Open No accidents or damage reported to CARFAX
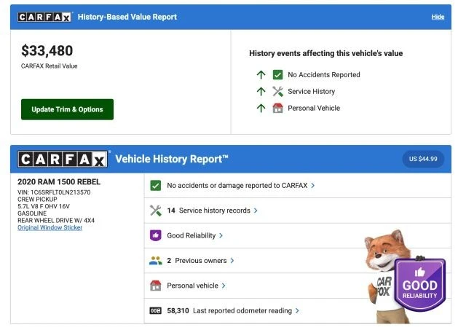 point(237,186)
